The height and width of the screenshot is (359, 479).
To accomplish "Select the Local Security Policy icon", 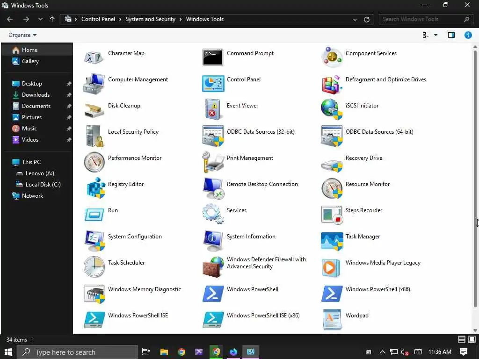I will pos(94,136).
